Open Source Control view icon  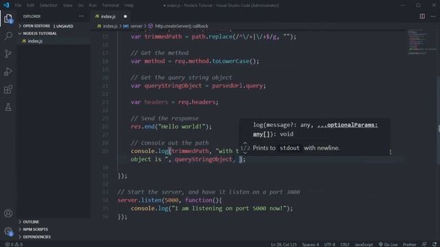point(8,54)
